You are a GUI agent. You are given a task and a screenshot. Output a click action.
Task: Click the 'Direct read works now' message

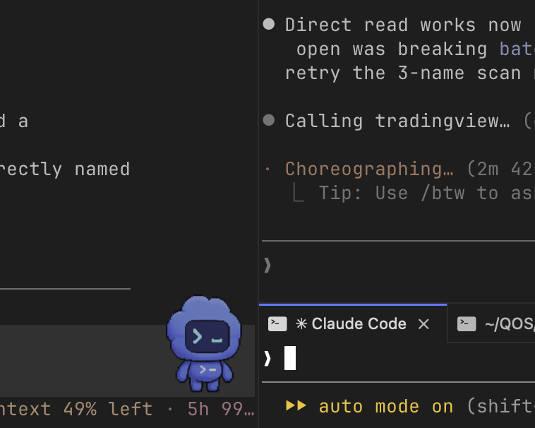403,25
